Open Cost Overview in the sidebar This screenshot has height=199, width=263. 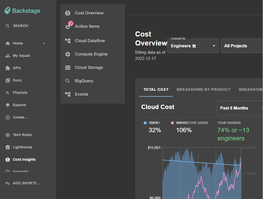(89, 13)
